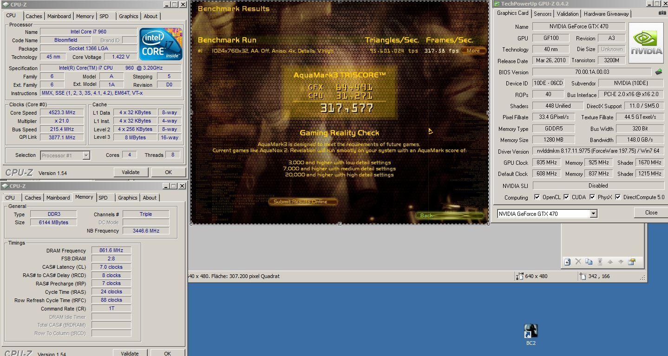
Task: Click the resize grip in the status bar corner
Action: click(643, 278)
